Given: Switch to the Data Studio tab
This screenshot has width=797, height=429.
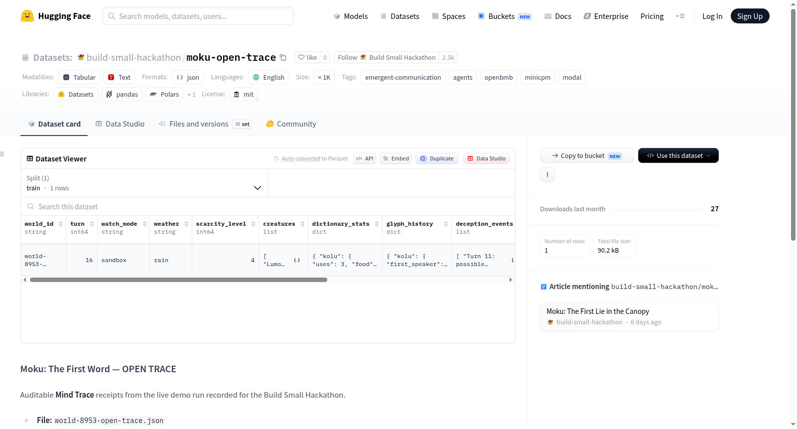Looking at the screenshot, I should (120, 124).
